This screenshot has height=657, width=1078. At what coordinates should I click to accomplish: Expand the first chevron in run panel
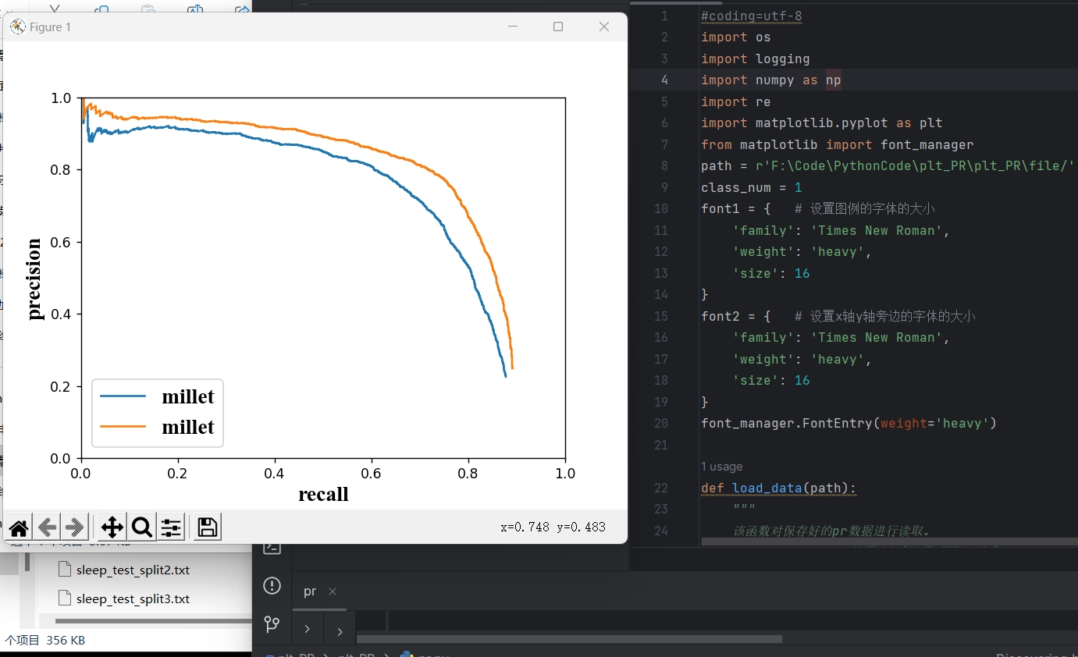[x=308, y=629]
